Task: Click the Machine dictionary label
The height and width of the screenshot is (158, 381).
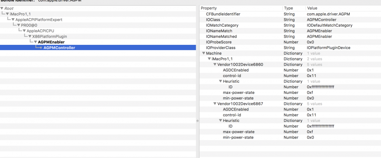Action: click(x=214, y=53)
